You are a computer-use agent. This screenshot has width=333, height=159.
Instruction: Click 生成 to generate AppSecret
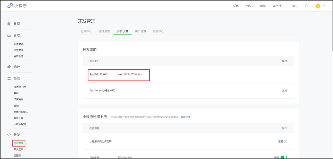pyautogui.click(x=284, y=90)
